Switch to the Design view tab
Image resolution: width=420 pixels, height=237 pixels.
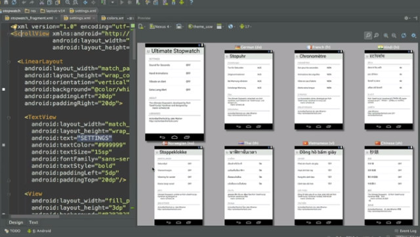(x=16, y=223)
